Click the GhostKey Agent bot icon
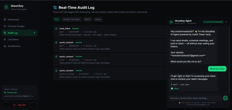The image size is (232, 110). tap(171, 22)
